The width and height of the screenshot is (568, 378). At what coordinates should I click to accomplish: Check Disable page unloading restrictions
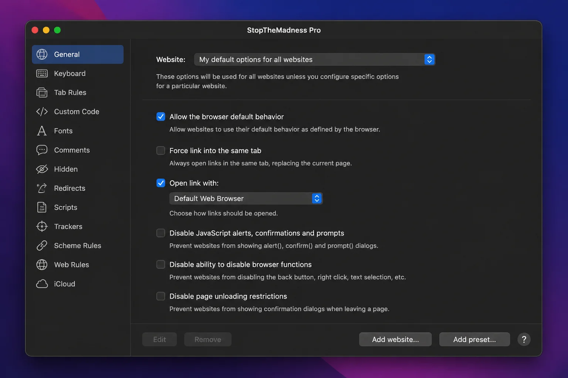click(161, 296)
